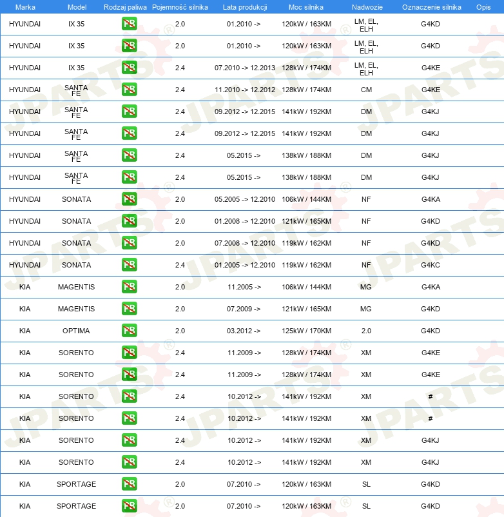Click G4KD in the KIA Optima row
Image resolution: width=504 pixels, height=517 pixels.
[431, 331]
